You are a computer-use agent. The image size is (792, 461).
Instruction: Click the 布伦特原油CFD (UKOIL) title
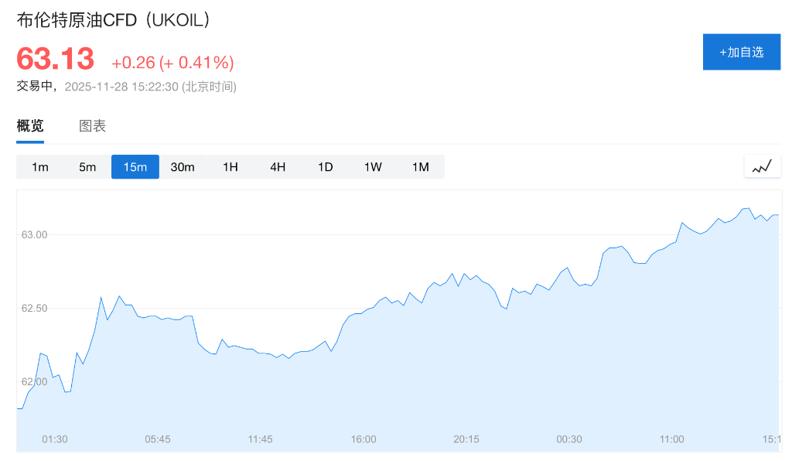click(x=113, y=21)
